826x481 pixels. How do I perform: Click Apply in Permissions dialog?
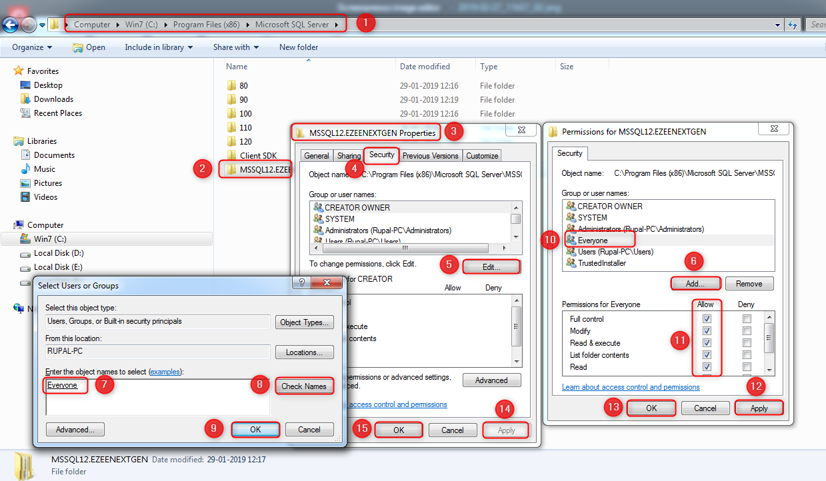pyautogui.click(x=759, y=408)
